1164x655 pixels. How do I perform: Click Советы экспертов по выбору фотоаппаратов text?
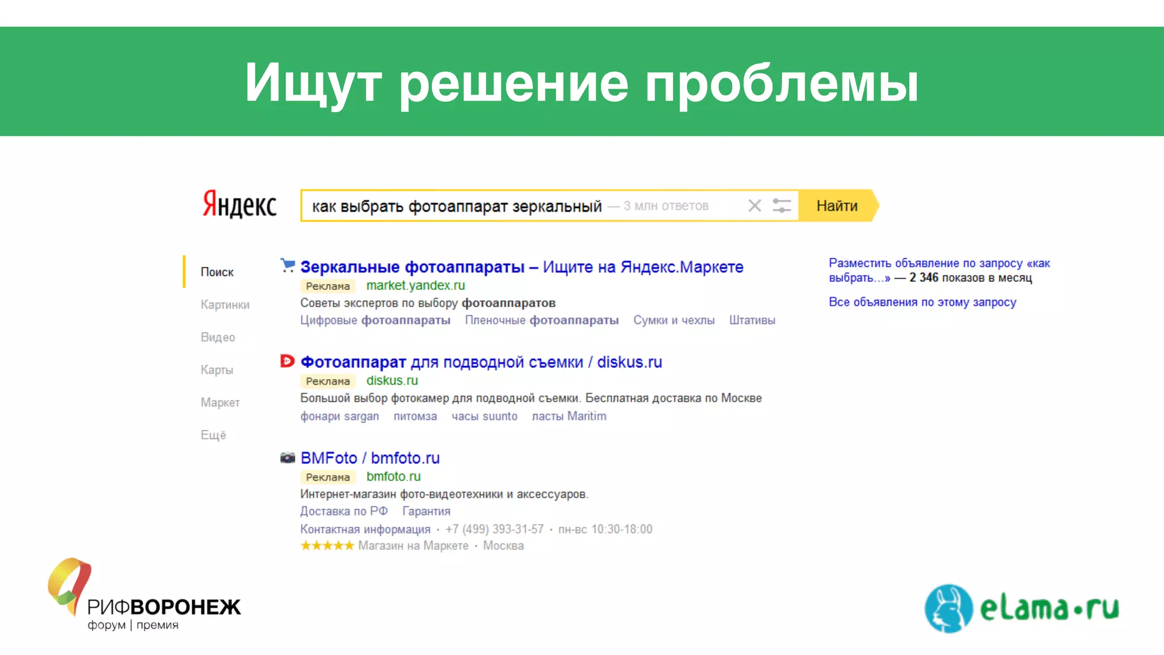tap(428, 303)
